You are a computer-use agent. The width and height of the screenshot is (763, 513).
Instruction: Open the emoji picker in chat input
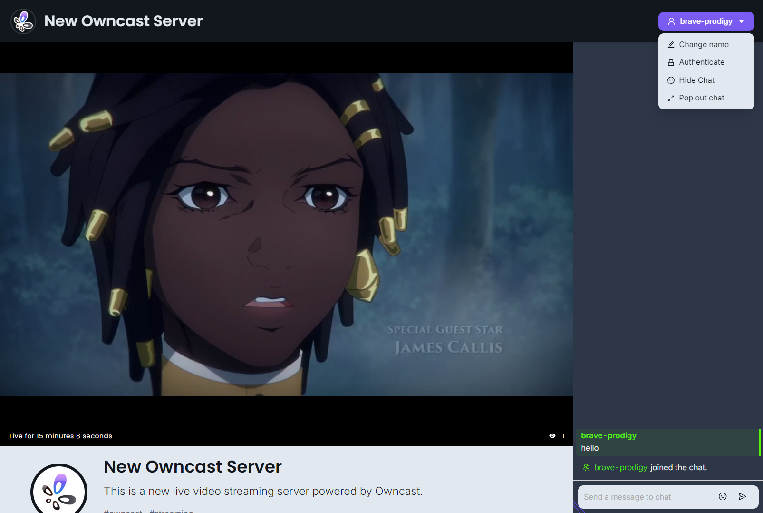click(x=723, y=497)
